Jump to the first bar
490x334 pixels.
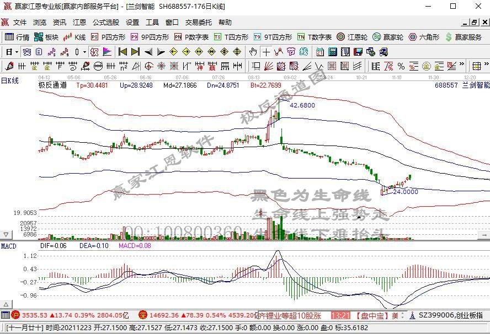tap(122, 52)
